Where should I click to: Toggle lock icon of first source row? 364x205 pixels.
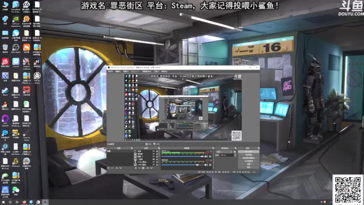tap(157, 151)
